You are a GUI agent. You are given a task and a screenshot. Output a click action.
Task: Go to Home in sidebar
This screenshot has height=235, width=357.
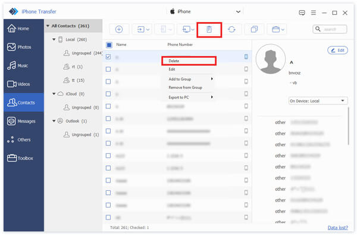click(x=23, y=29)
